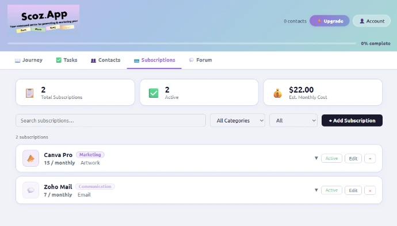Viewport: 397px width, 226px height.
Task: Open the All Categories dropdown
Action: [238, 120]
